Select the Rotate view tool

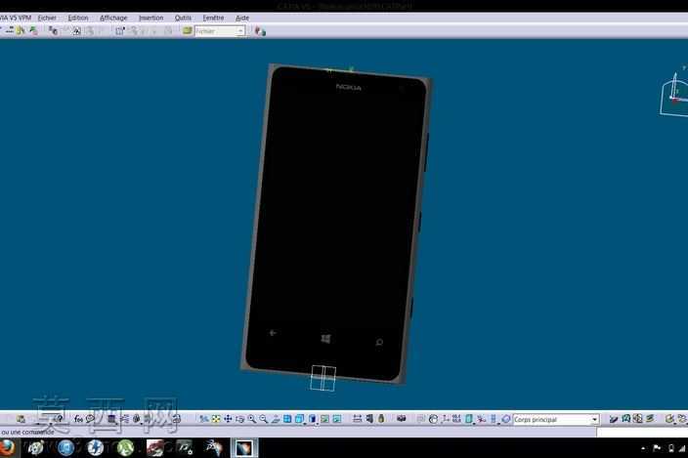239,419
